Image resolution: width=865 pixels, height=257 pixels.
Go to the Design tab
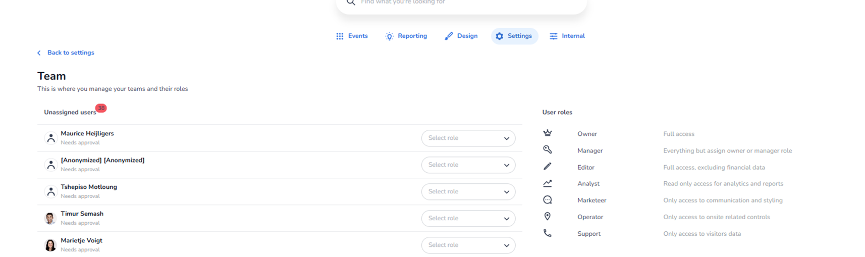[x=461, y=36]
